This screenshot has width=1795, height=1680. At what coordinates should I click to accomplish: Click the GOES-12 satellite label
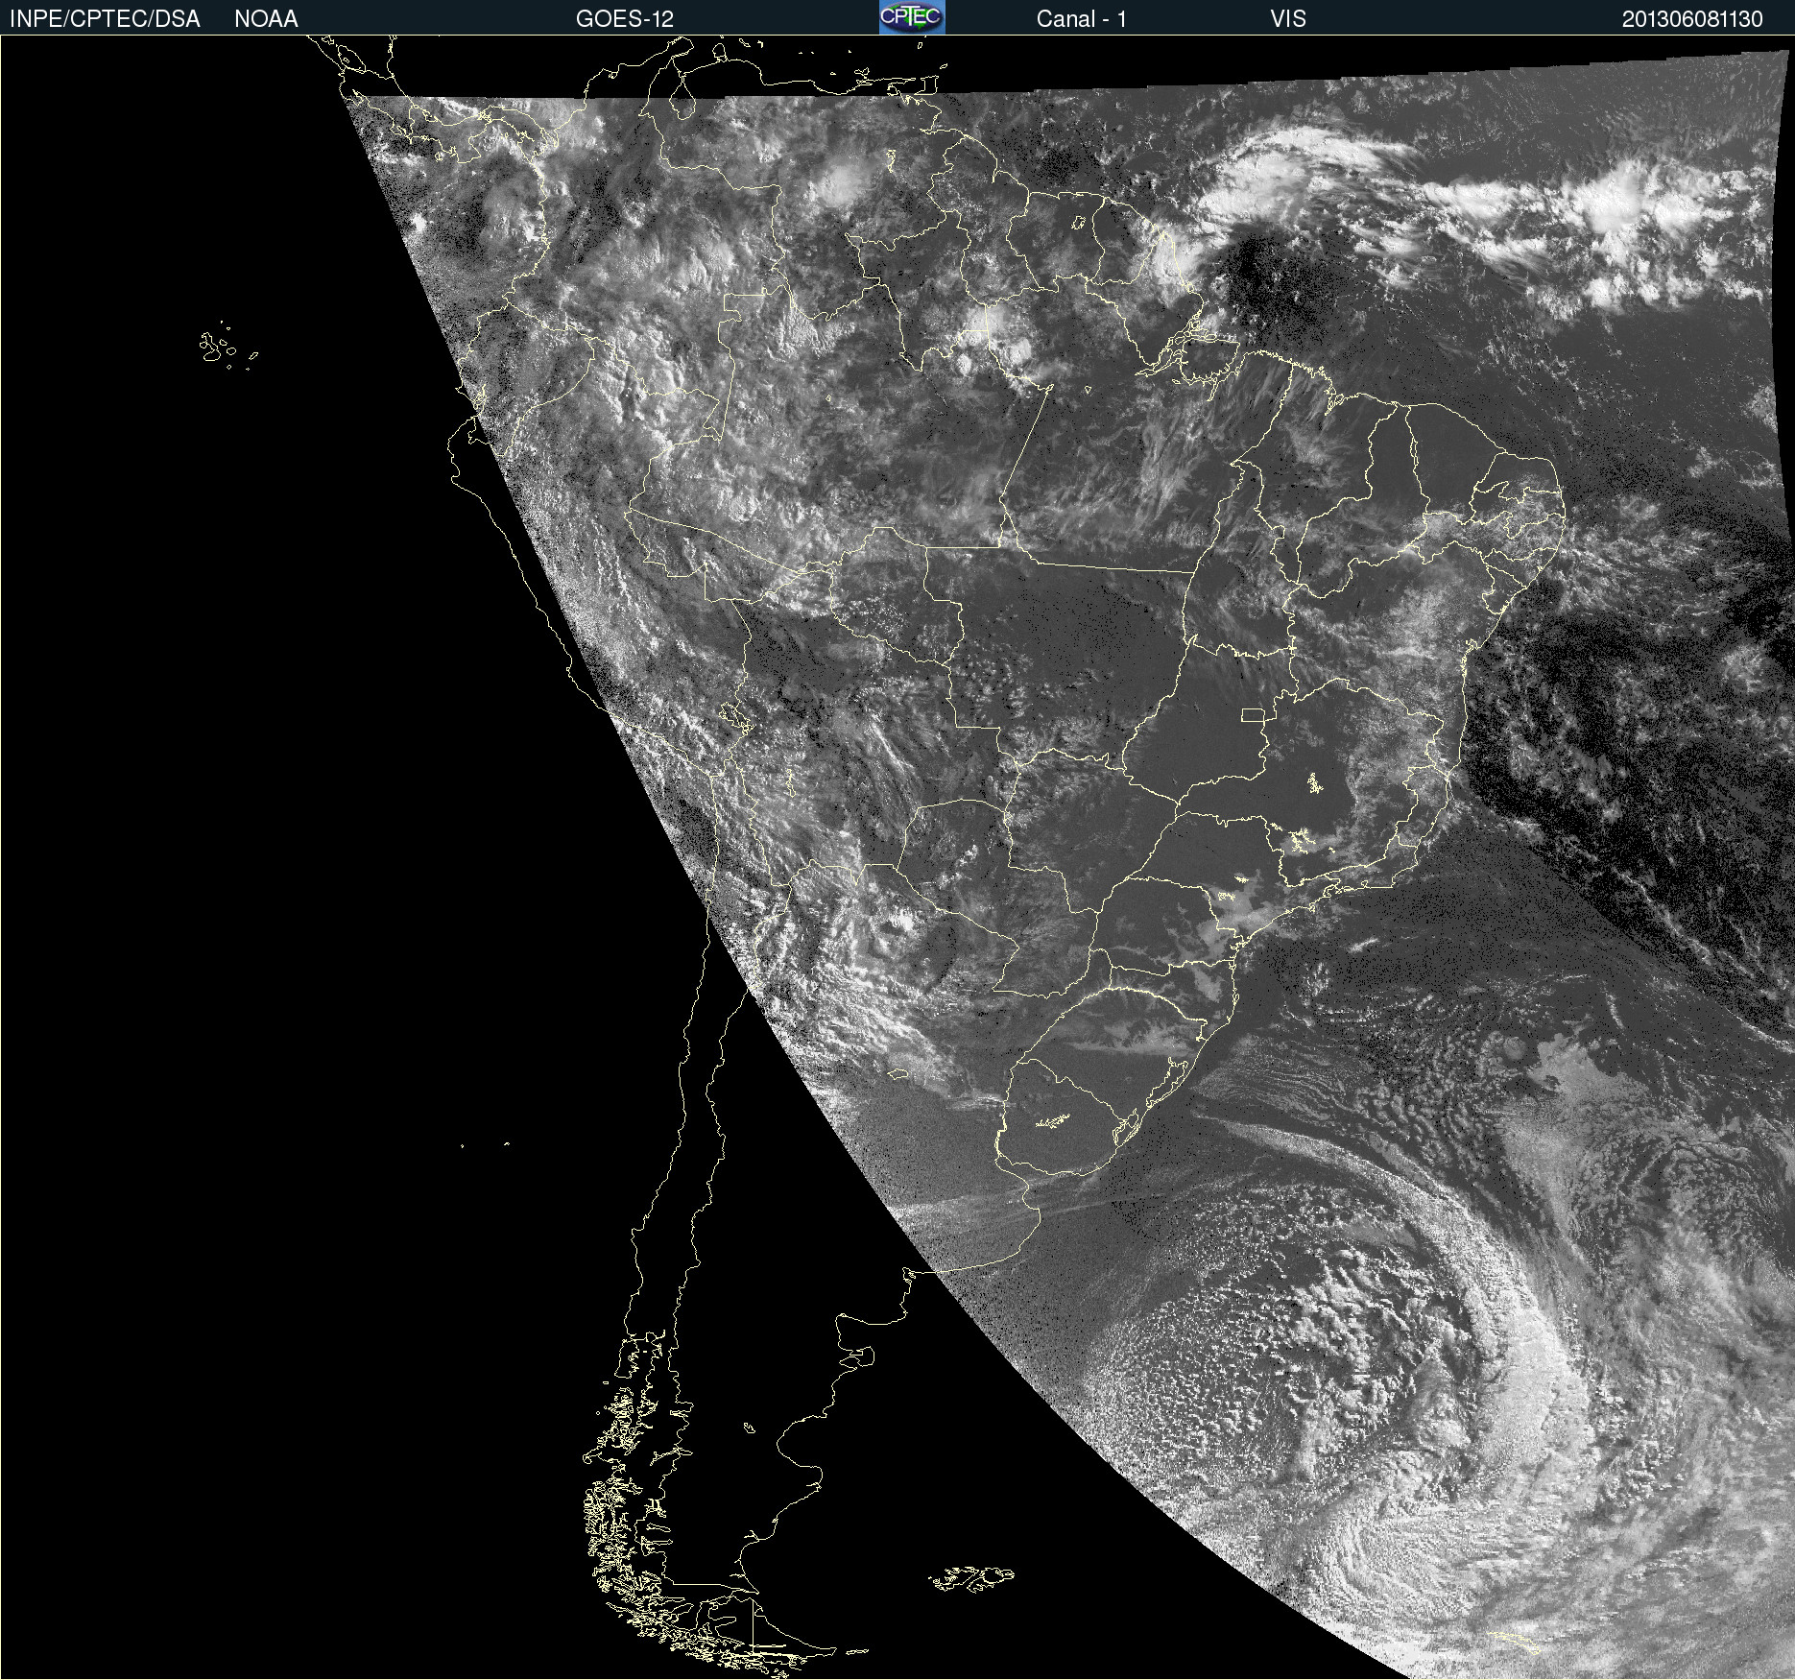tap(625, 18)
